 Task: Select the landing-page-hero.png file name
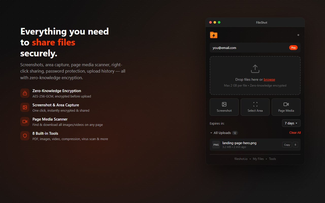(x=239, y=143)
